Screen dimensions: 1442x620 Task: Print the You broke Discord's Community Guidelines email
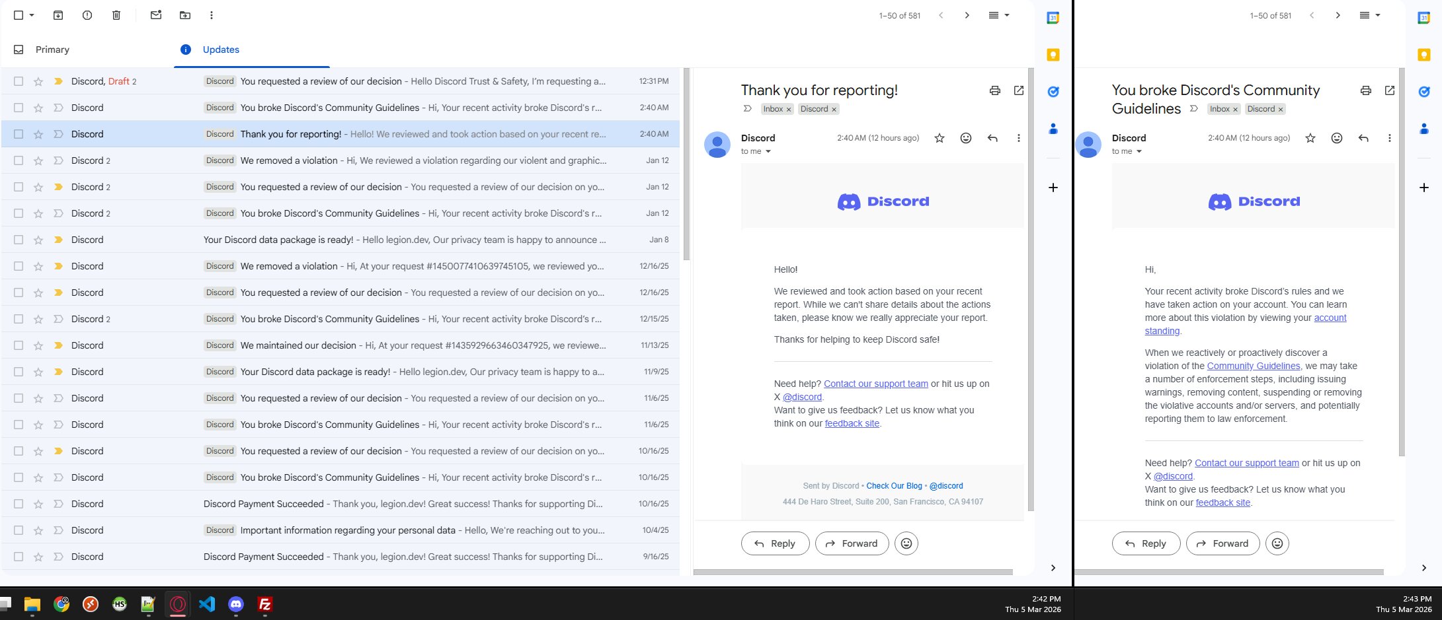[x=1365, y=90]
